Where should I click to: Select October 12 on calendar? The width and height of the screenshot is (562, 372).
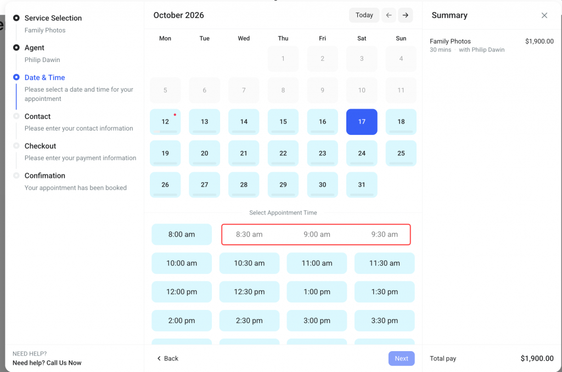[x=165, y=122]
